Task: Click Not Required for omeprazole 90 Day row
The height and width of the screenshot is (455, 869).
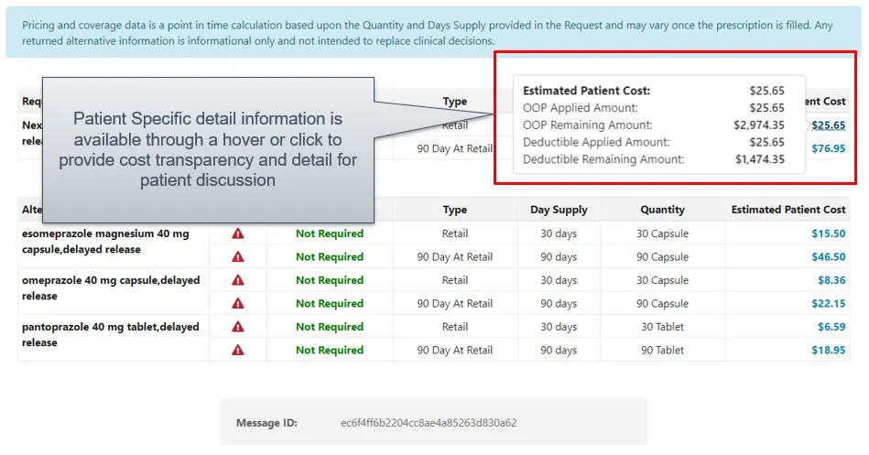Action: click(330, 303)
